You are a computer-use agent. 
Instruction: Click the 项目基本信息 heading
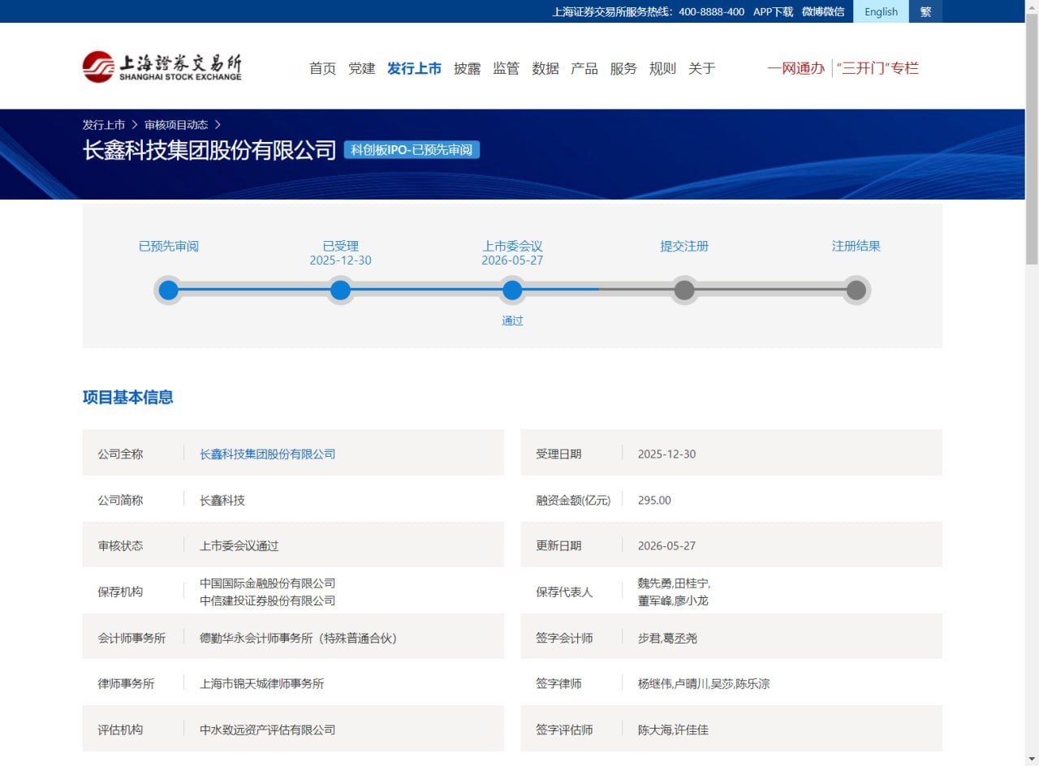coord(127,397)
